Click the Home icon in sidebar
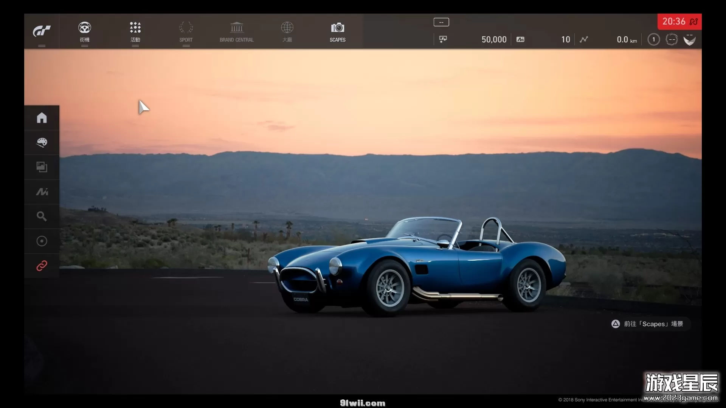 pyautogui.click(x=42, y=118)
